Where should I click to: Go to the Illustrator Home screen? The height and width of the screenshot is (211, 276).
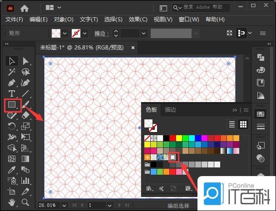click(x=25, y=8)
